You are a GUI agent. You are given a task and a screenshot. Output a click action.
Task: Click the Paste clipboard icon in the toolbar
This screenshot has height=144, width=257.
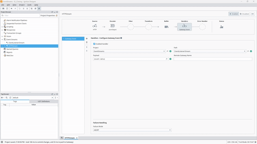pyautogui.click(x=27, y=9)
